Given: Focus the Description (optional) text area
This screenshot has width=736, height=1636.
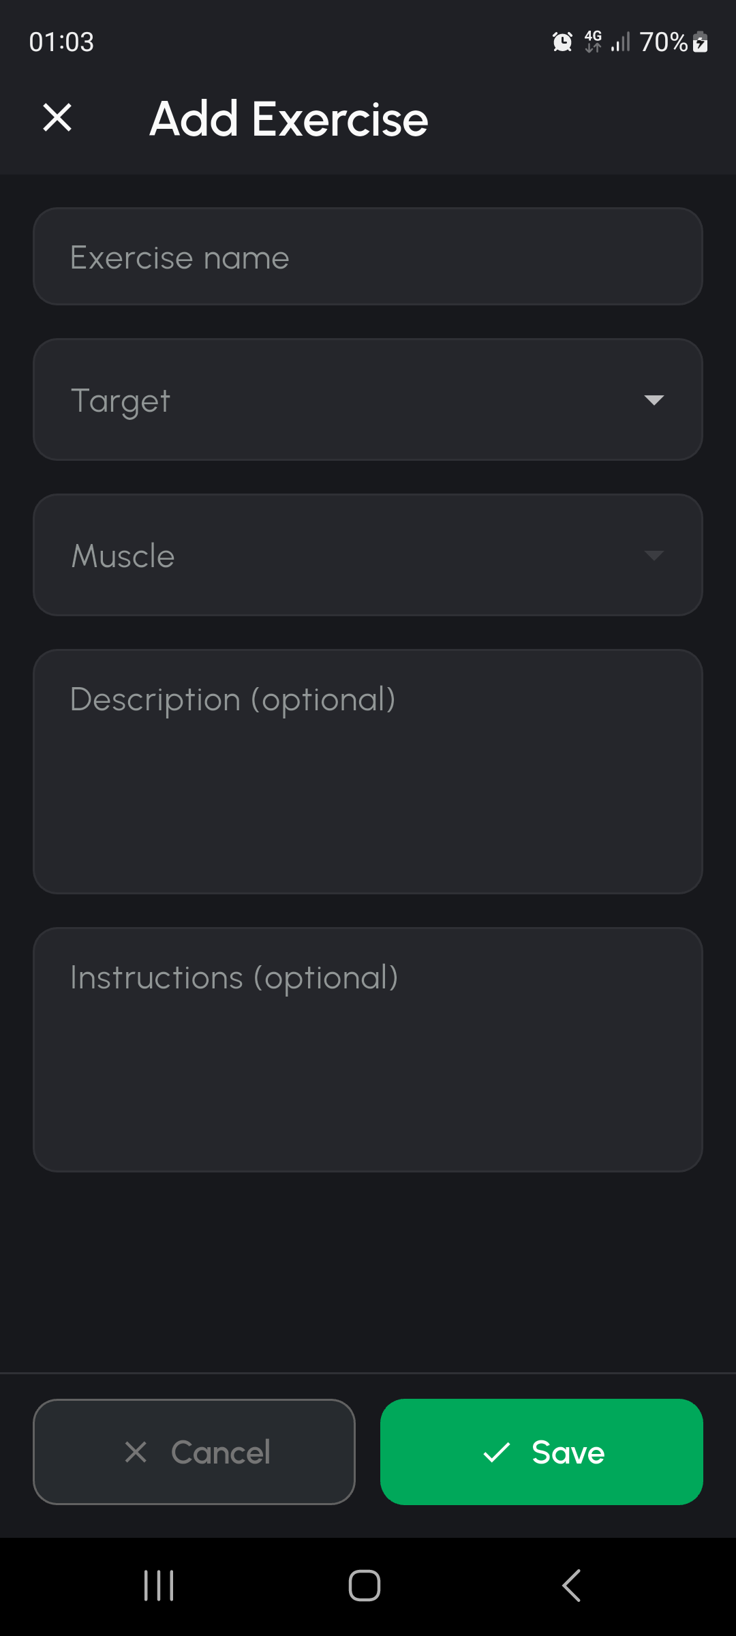Looking at the screenshot, I should 368,772.
